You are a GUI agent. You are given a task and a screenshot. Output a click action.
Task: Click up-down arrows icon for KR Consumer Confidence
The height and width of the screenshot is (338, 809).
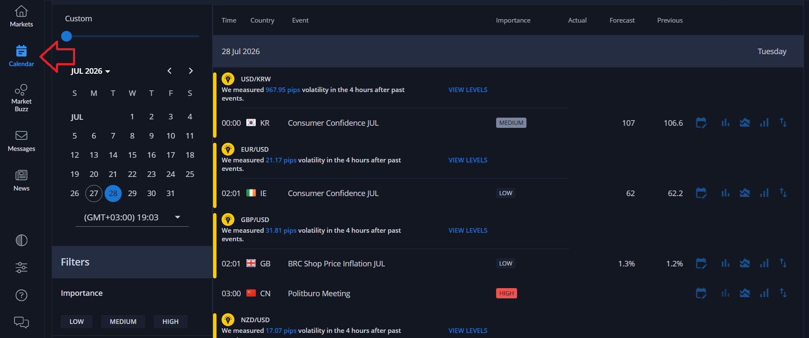point(783,123)
